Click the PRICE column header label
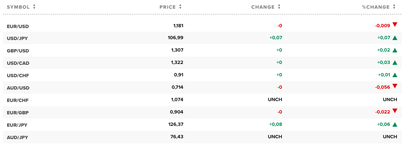Image resolution: width=409 pixels, height=149 pixels. (x=168, y=7)
